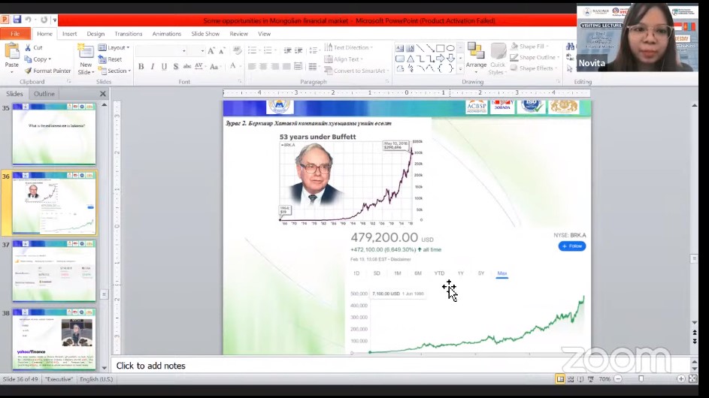The width and height of the screenshot is (709, 398).
Task: Select the Format Painter tool
Action: (x=47, y=71)
